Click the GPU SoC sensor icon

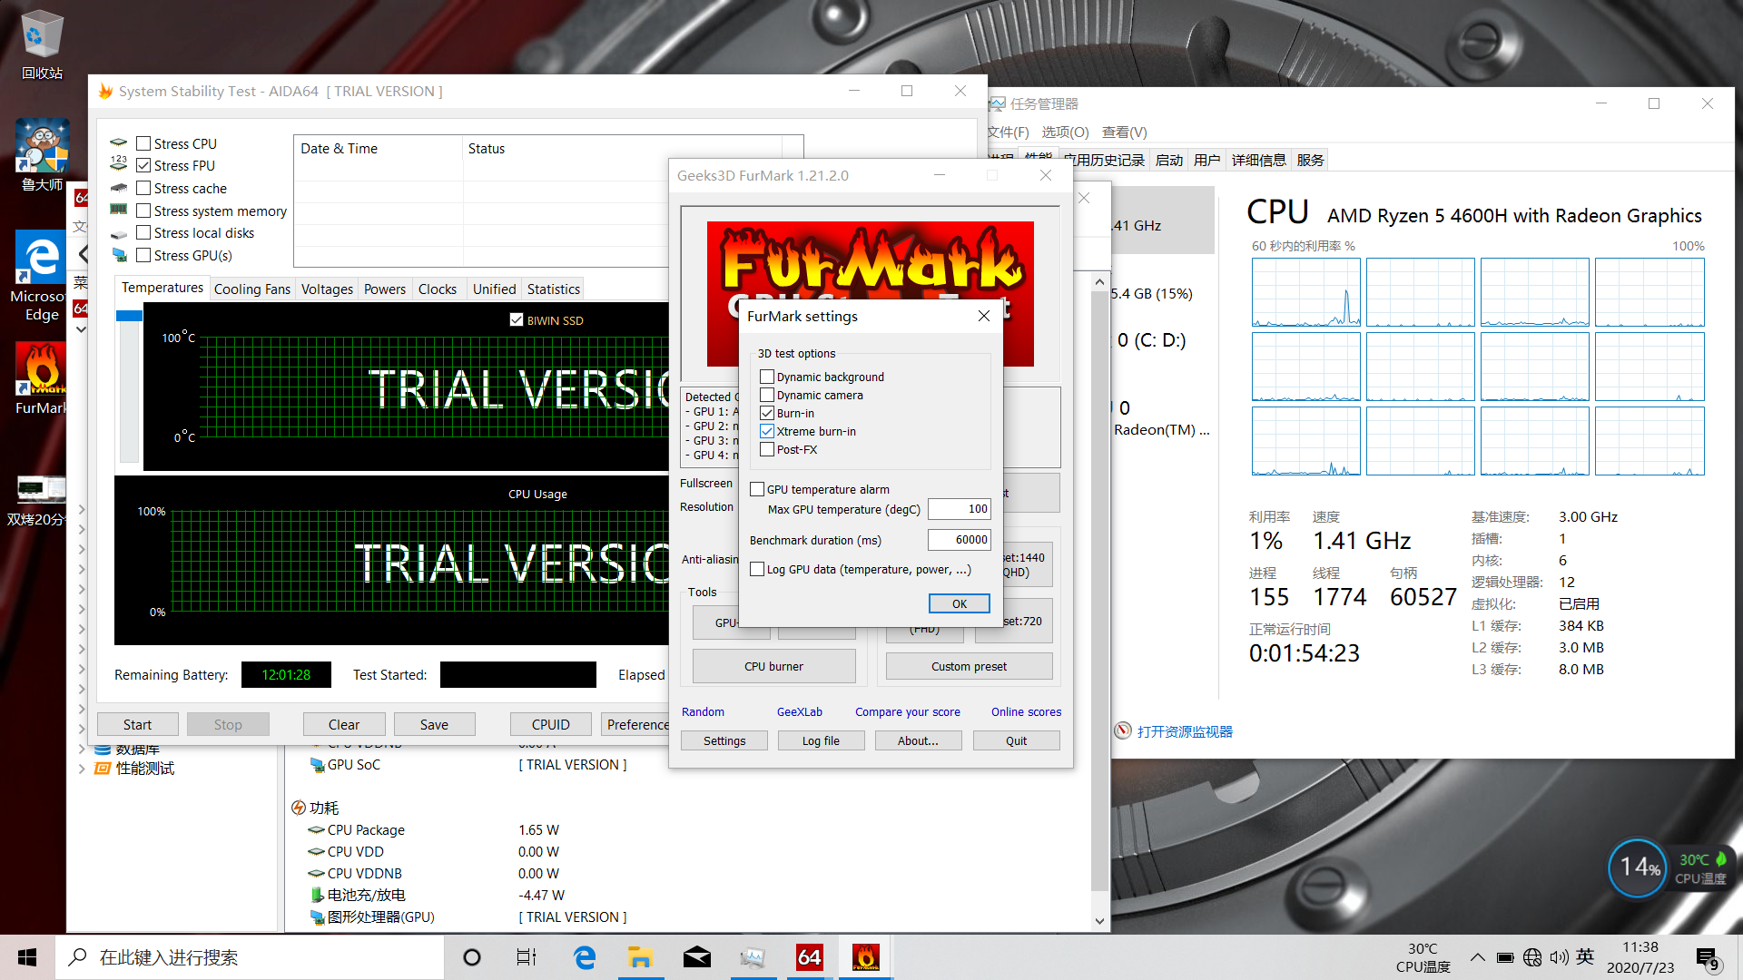[317, 765]
